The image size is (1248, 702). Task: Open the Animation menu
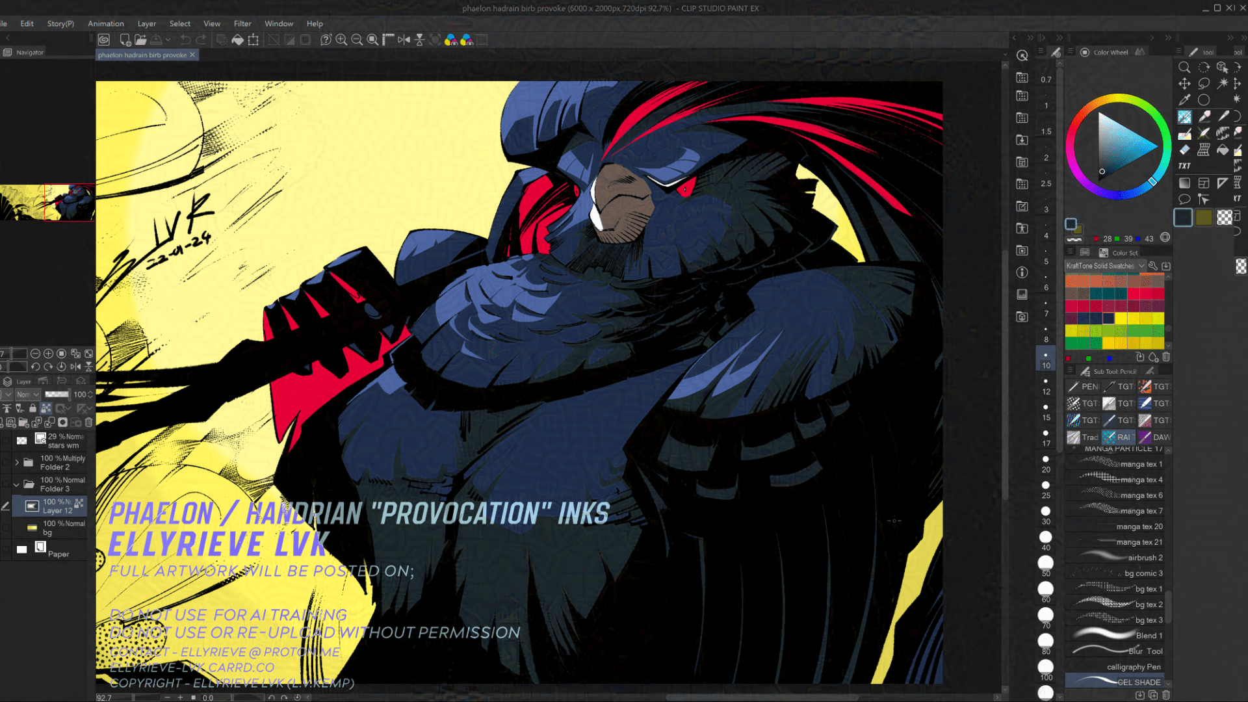(x=105, y=23)
